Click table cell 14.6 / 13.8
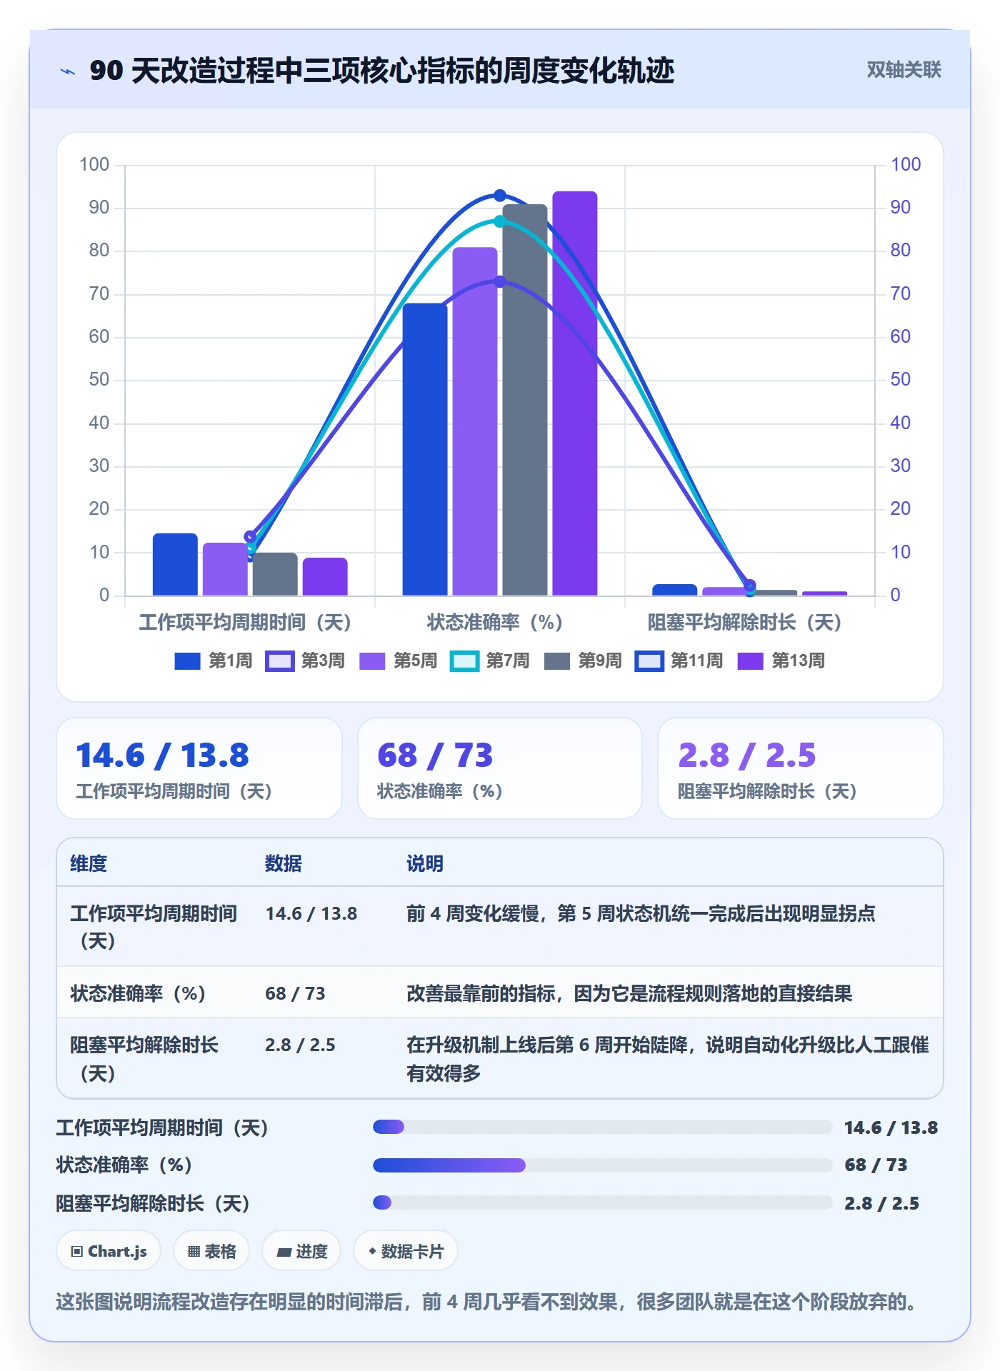The image size is (1000, 1371). click(311, 913)
